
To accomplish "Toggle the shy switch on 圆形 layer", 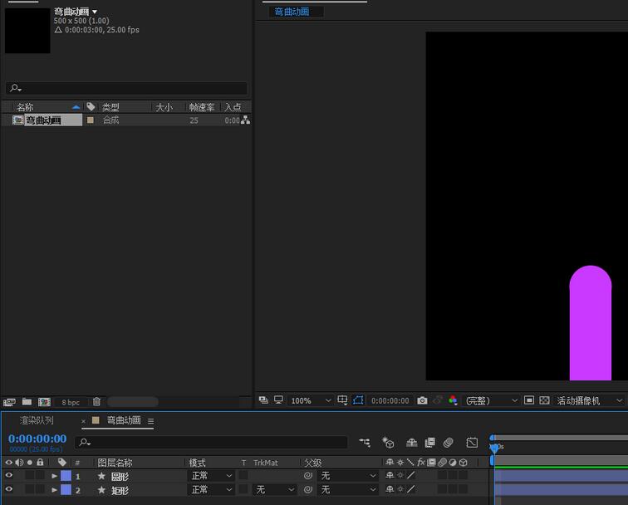I will pyautogui.click(x=390, y=475).
